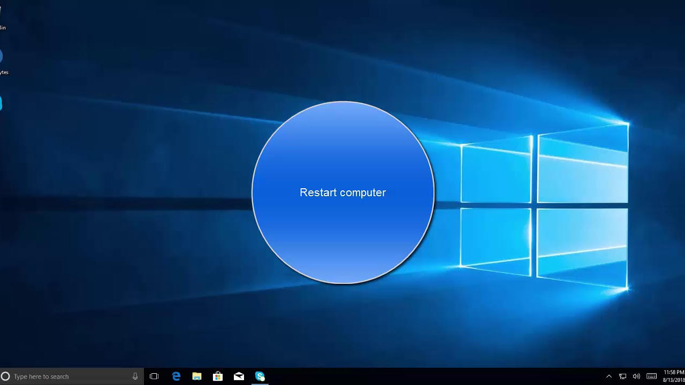Launch Microsoft Edge from the taskbar
This screenshot has width=685, height=385.
[176, 376]
